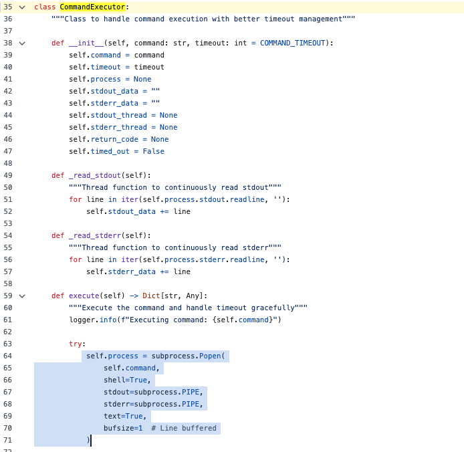The height and width of the screenshot is (452, 464).
Task: Collapse the CommandExecutor class fold chevron
Action: (22, 7)
